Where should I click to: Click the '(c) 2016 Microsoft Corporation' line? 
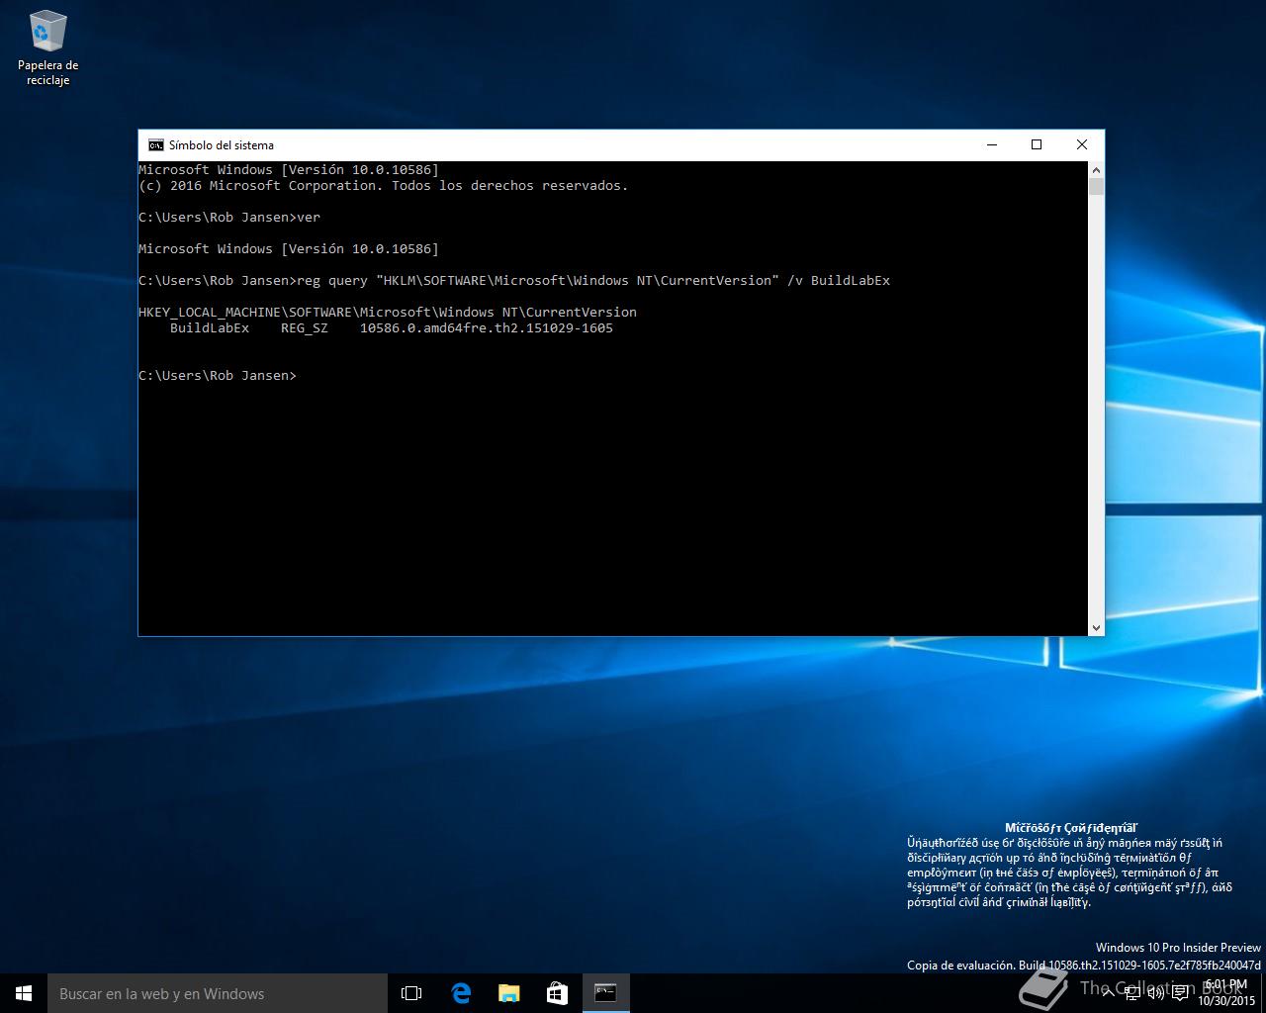tap(384, 185)
